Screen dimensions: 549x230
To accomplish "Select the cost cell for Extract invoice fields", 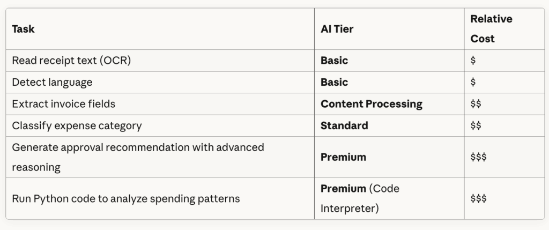I will (476, 103).
